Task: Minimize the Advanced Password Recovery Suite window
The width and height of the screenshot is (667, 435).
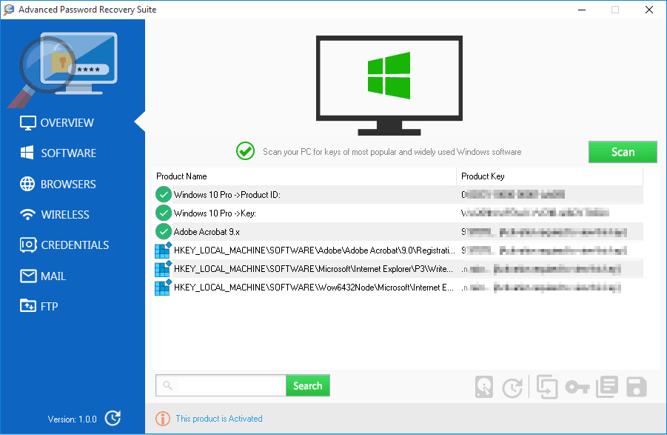Action: tap(582, 10)
